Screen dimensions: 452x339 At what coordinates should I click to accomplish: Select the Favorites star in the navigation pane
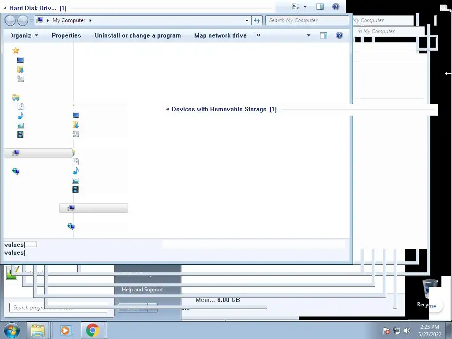click(x=16, y=51)
